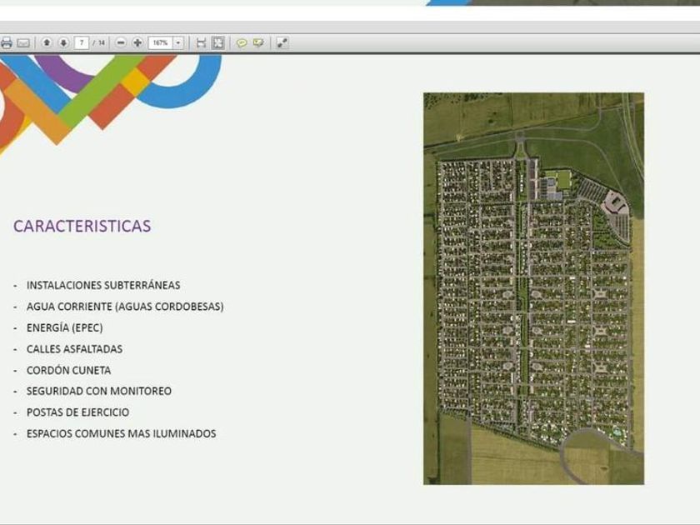Click the colorful ribbon logo graphic
Image resolution: width=700 pixels, height=525 pixels.
pyautogui.click(x=100, y=92)
